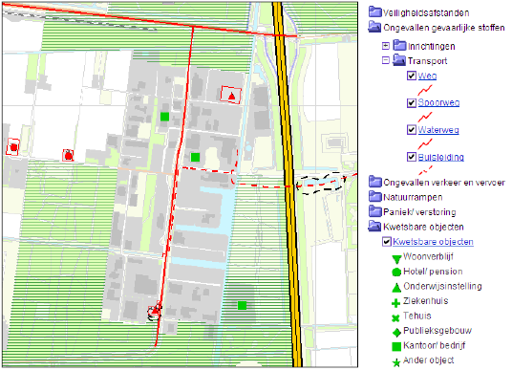The image size is (512, 371).
Task: Click the Ander object legend text
Action: [428, 360]
